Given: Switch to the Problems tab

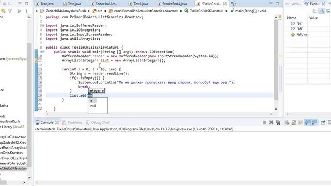Looking at the screenshot, I should (x=72, y=122).
